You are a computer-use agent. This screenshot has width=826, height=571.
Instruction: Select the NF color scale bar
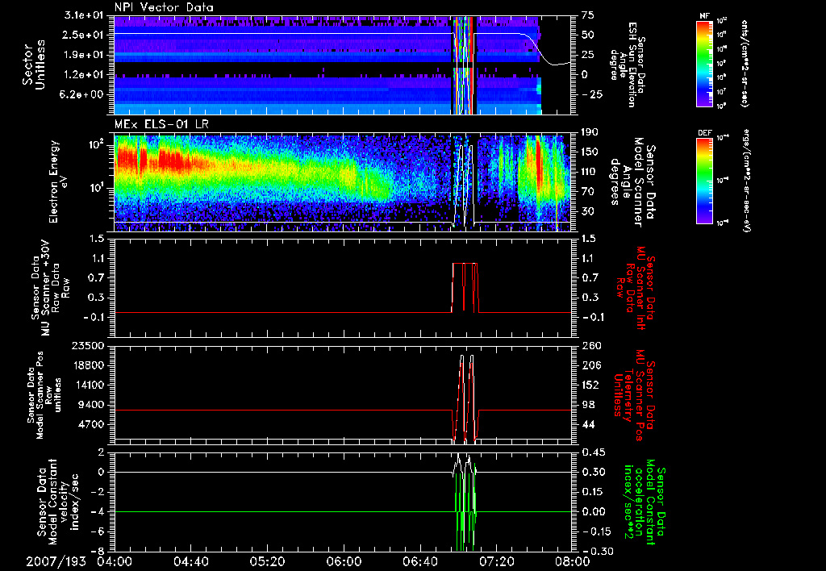704,63
